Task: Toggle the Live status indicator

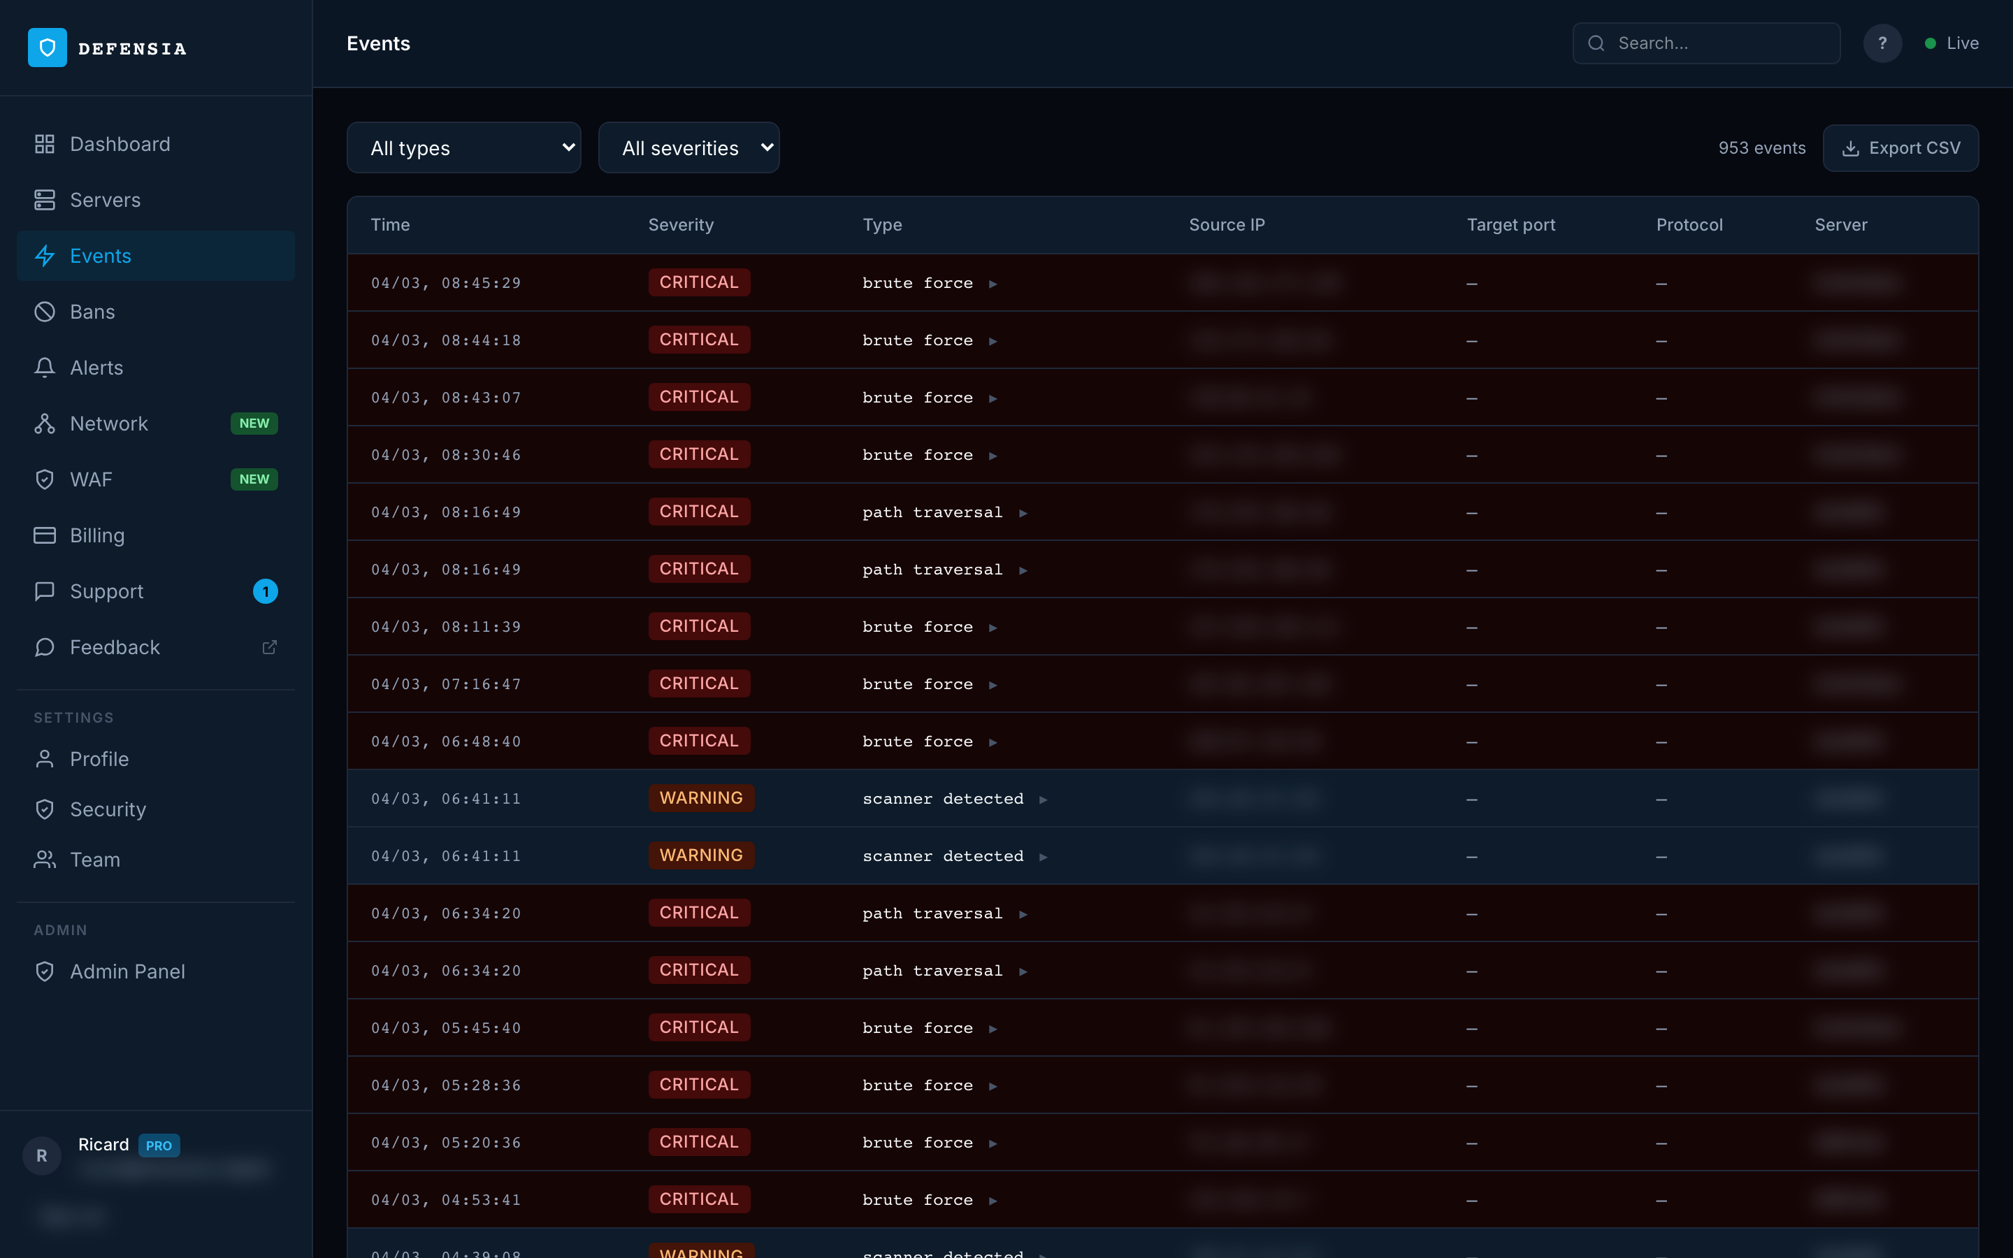Action: [1951, 43]
